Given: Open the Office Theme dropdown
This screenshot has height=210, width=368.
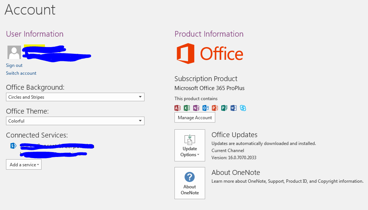Looking at the screenshot, I should point(75,121).
